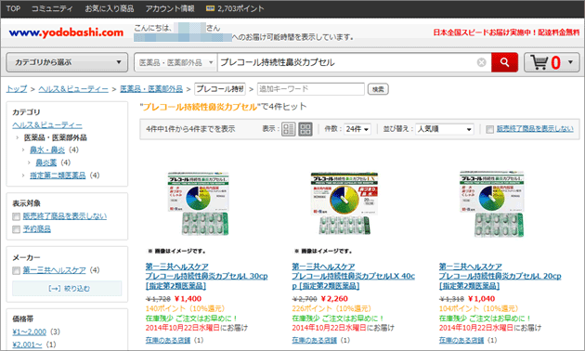Click the yodobashi.com logo
Screen dimensions: 585x351
[x=66, y=32]
